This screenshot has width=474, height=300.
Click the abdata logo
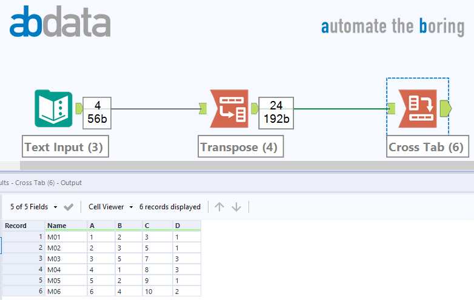(60, 21)
